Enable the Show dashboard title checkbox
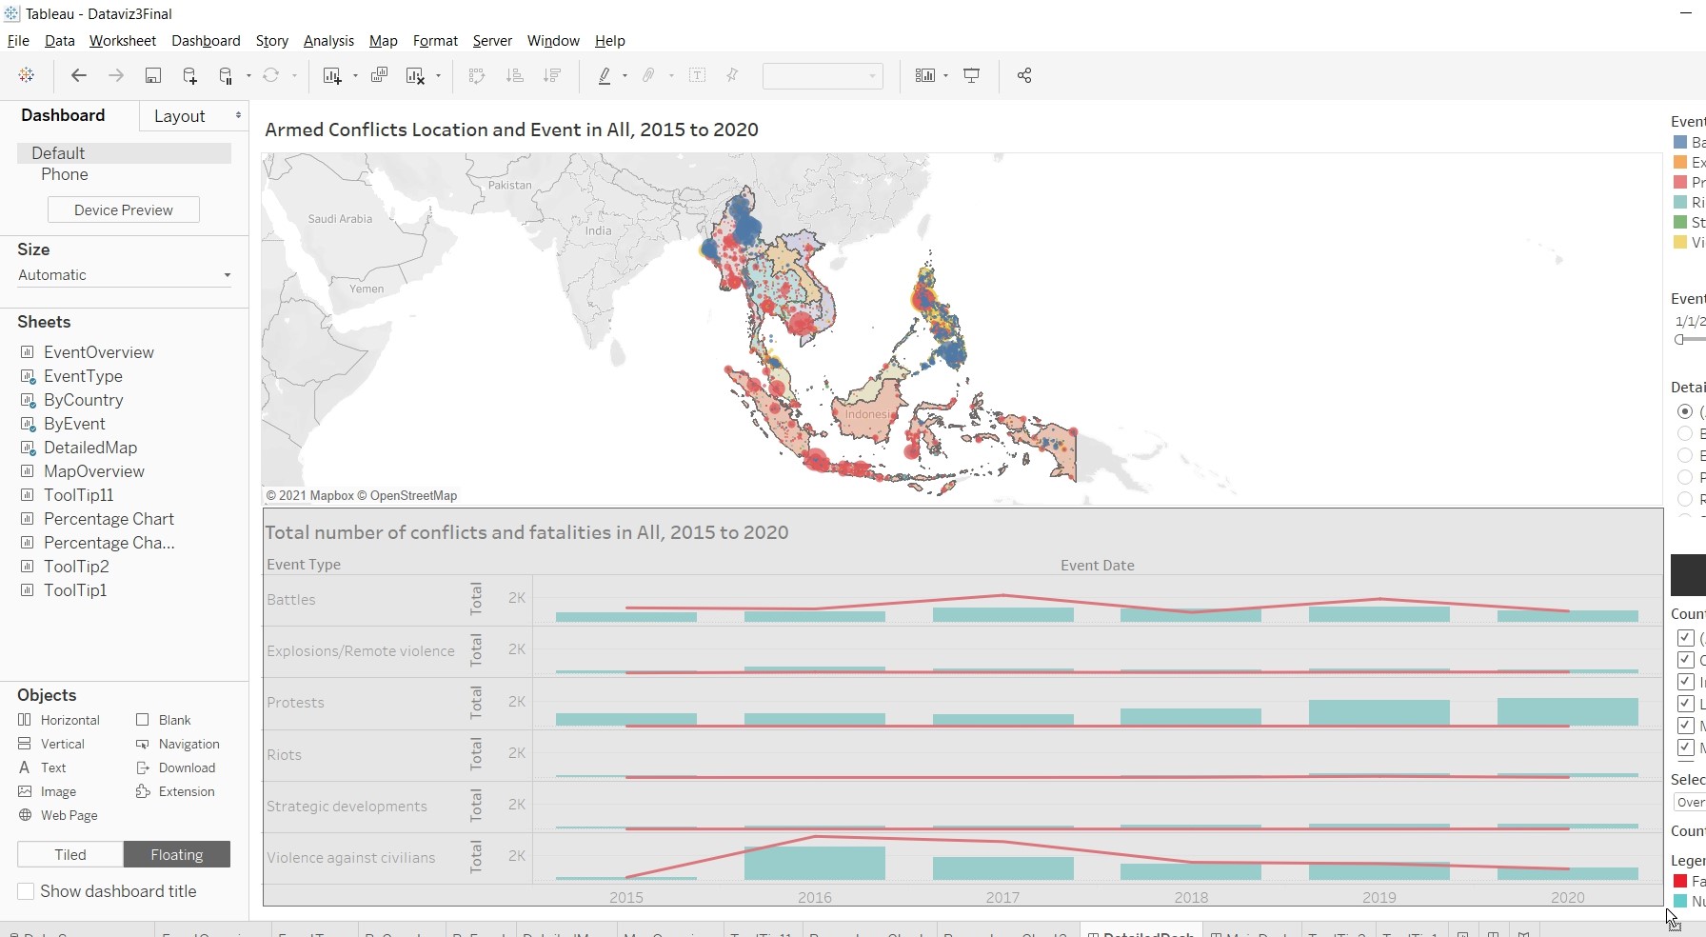The height and width of the screenshot is (937, 1706). coord(27,891)
